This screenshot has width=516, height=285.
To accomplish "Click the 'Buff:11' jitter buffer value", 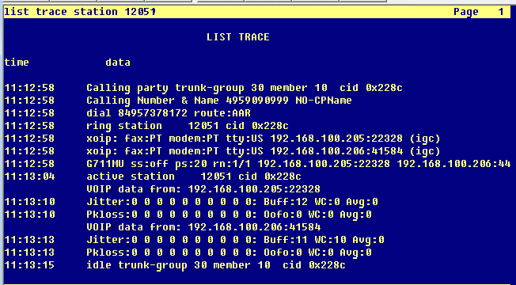I will 286,240.
